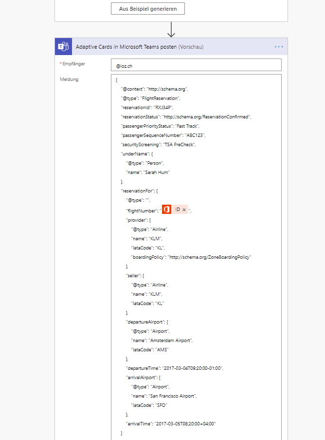This screenshot has height=440, width=325.
Task: Click the line "@context": "http://schema.org"
Action: pyautogui.click(x=154, y=89)
